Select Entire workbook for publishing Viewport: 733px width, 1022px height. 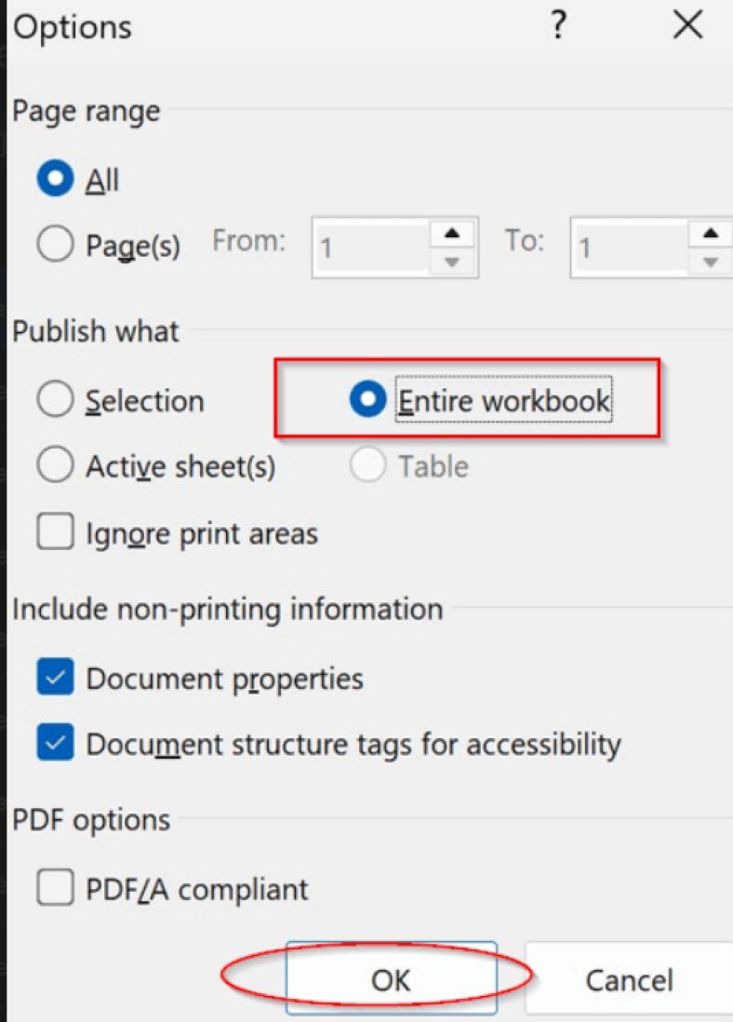pos(367,398)
